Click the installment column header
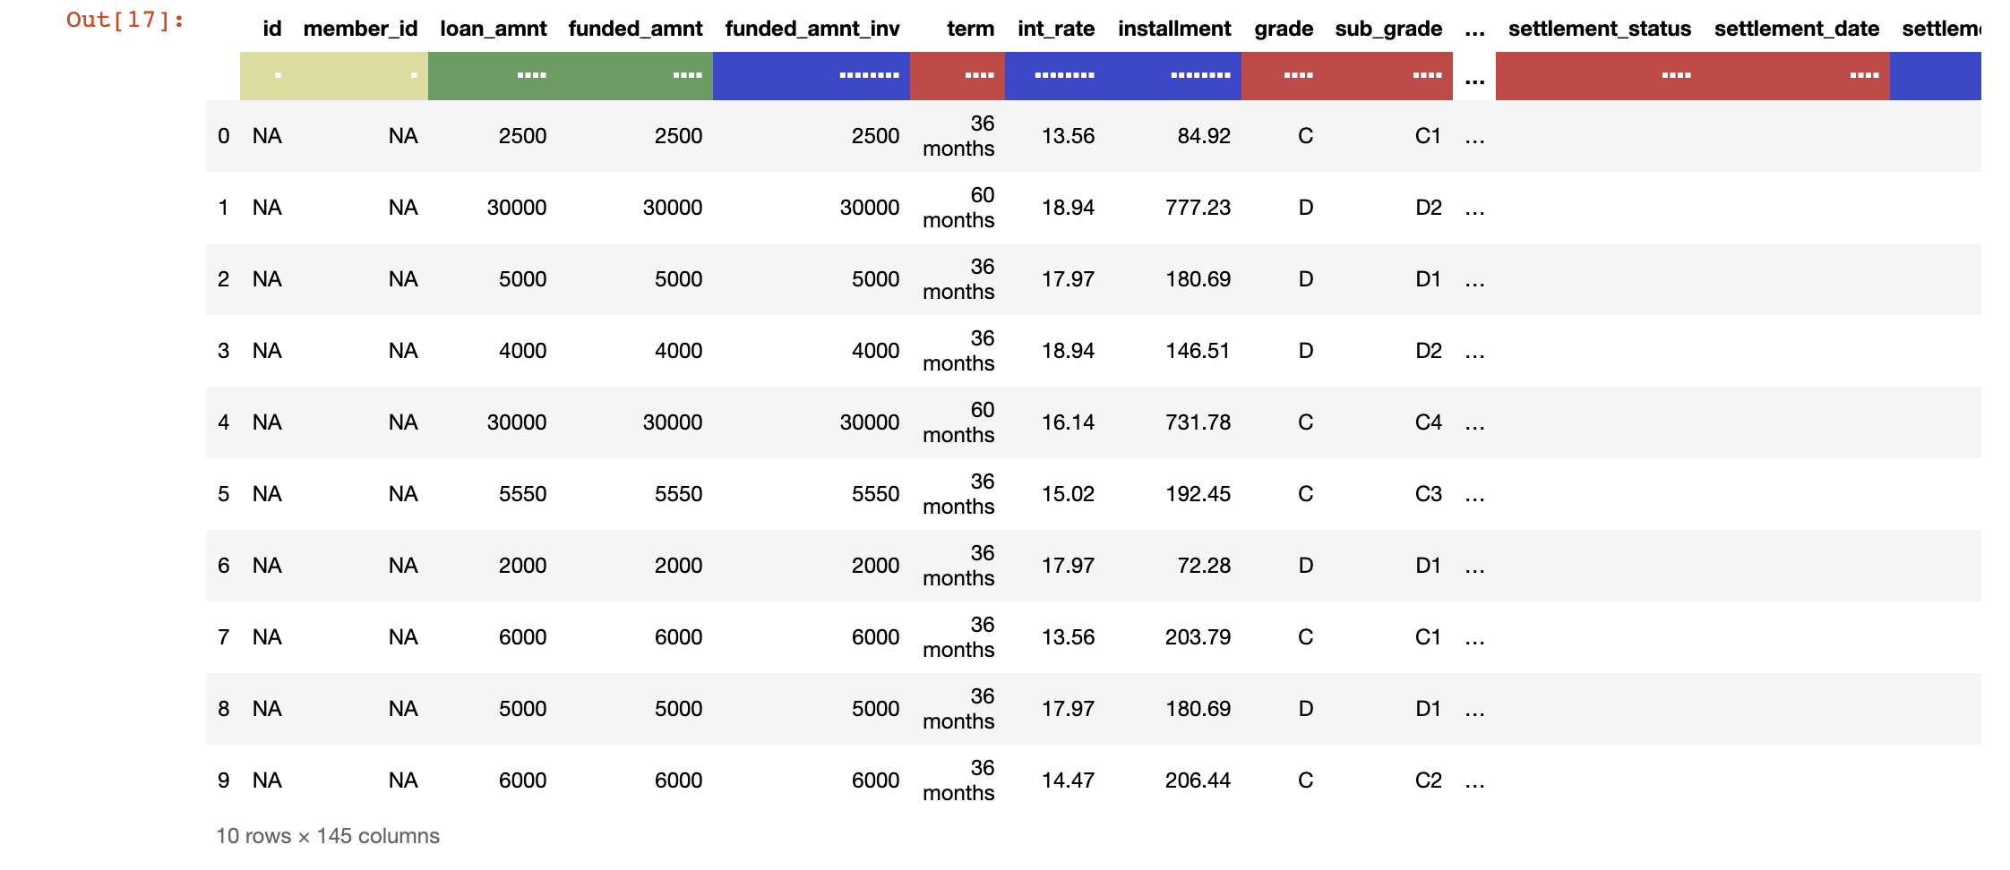The width and height of the screenshot is (2010, 870). click(1174, 28)
